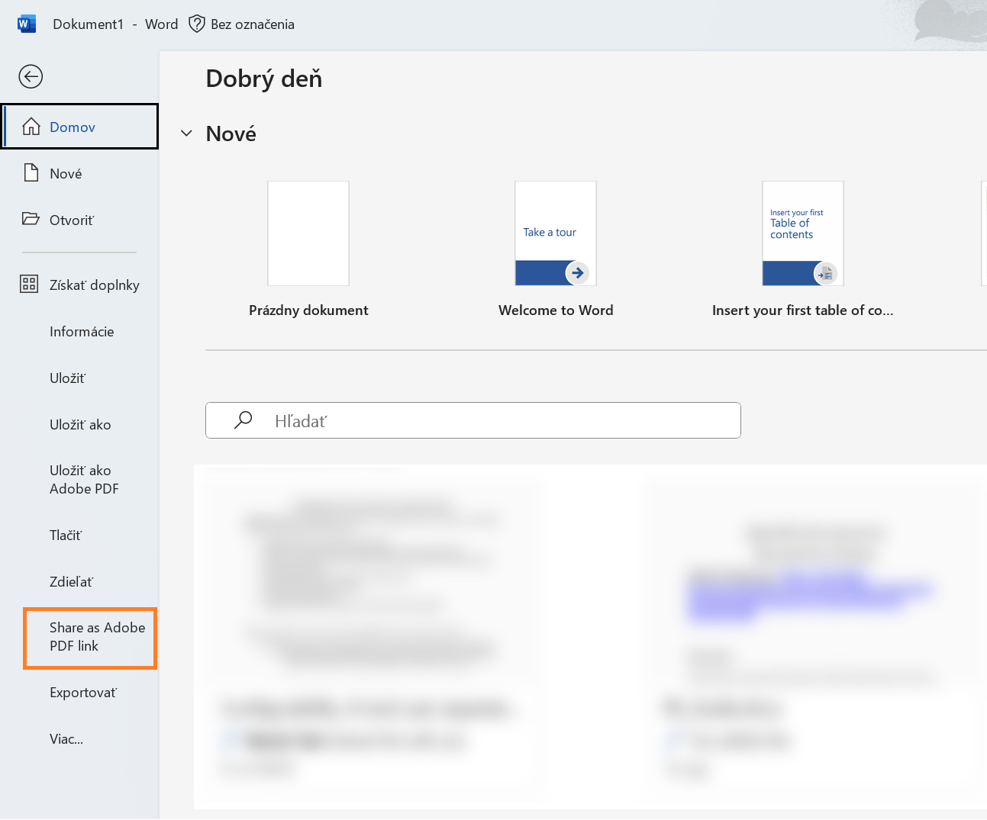Click Exportovať to export the document
987x820 pixels.
(82, 692)
